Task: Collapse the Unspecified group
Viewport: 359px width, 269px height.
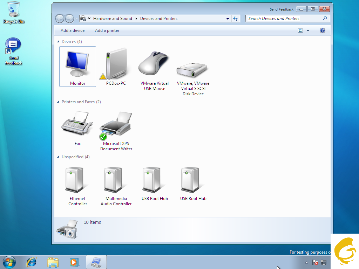Action: [x=58, y=157]
